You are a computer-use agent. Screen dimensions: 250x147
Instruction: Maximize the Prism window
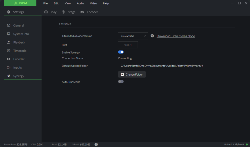tap(239, 3)
